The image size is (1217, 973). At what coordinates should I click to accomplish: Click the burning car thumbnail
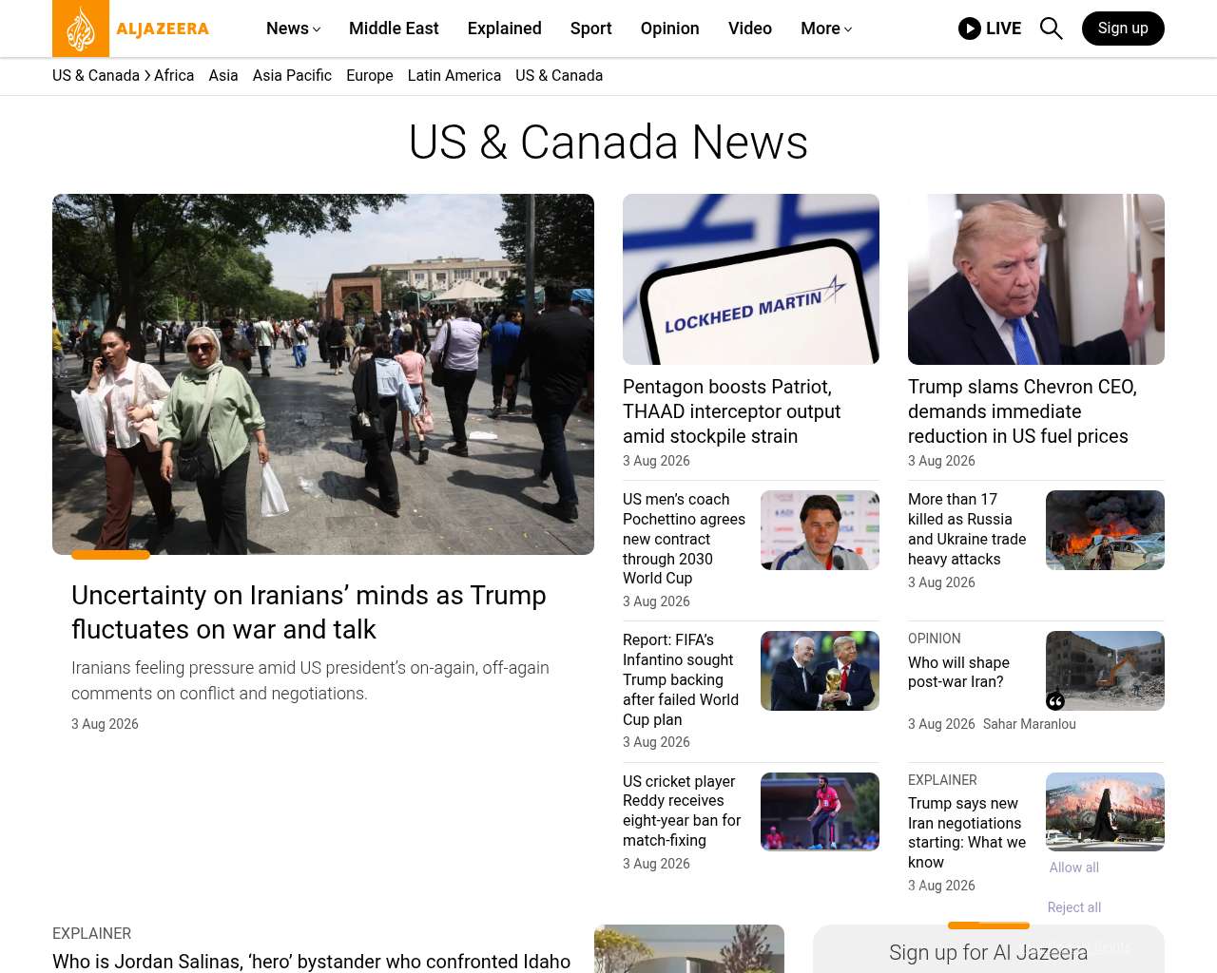click(1105, 530)
